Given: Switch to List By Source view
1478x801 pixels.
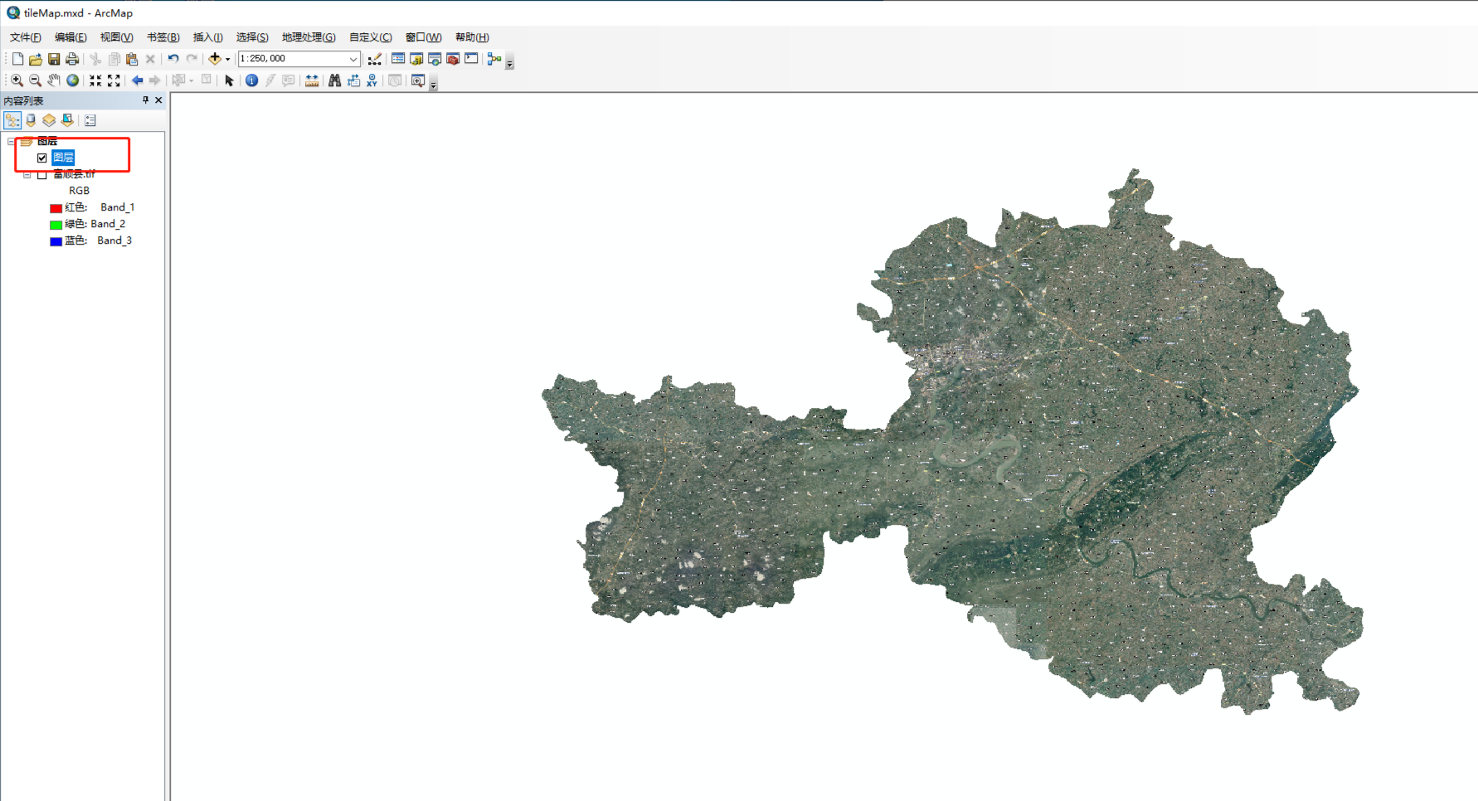Looking at the screenshot, I should click(x=31, y=120).
